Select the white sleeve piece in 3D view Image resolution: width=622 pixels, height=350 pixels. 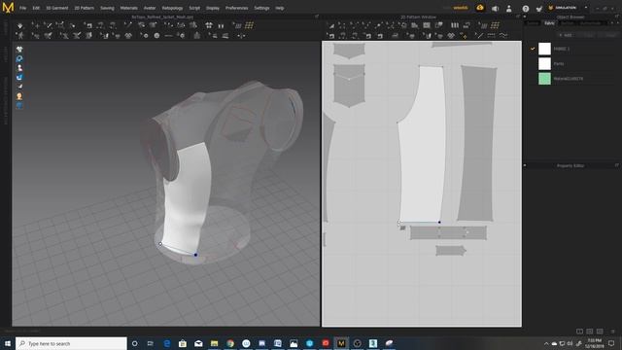187,198
